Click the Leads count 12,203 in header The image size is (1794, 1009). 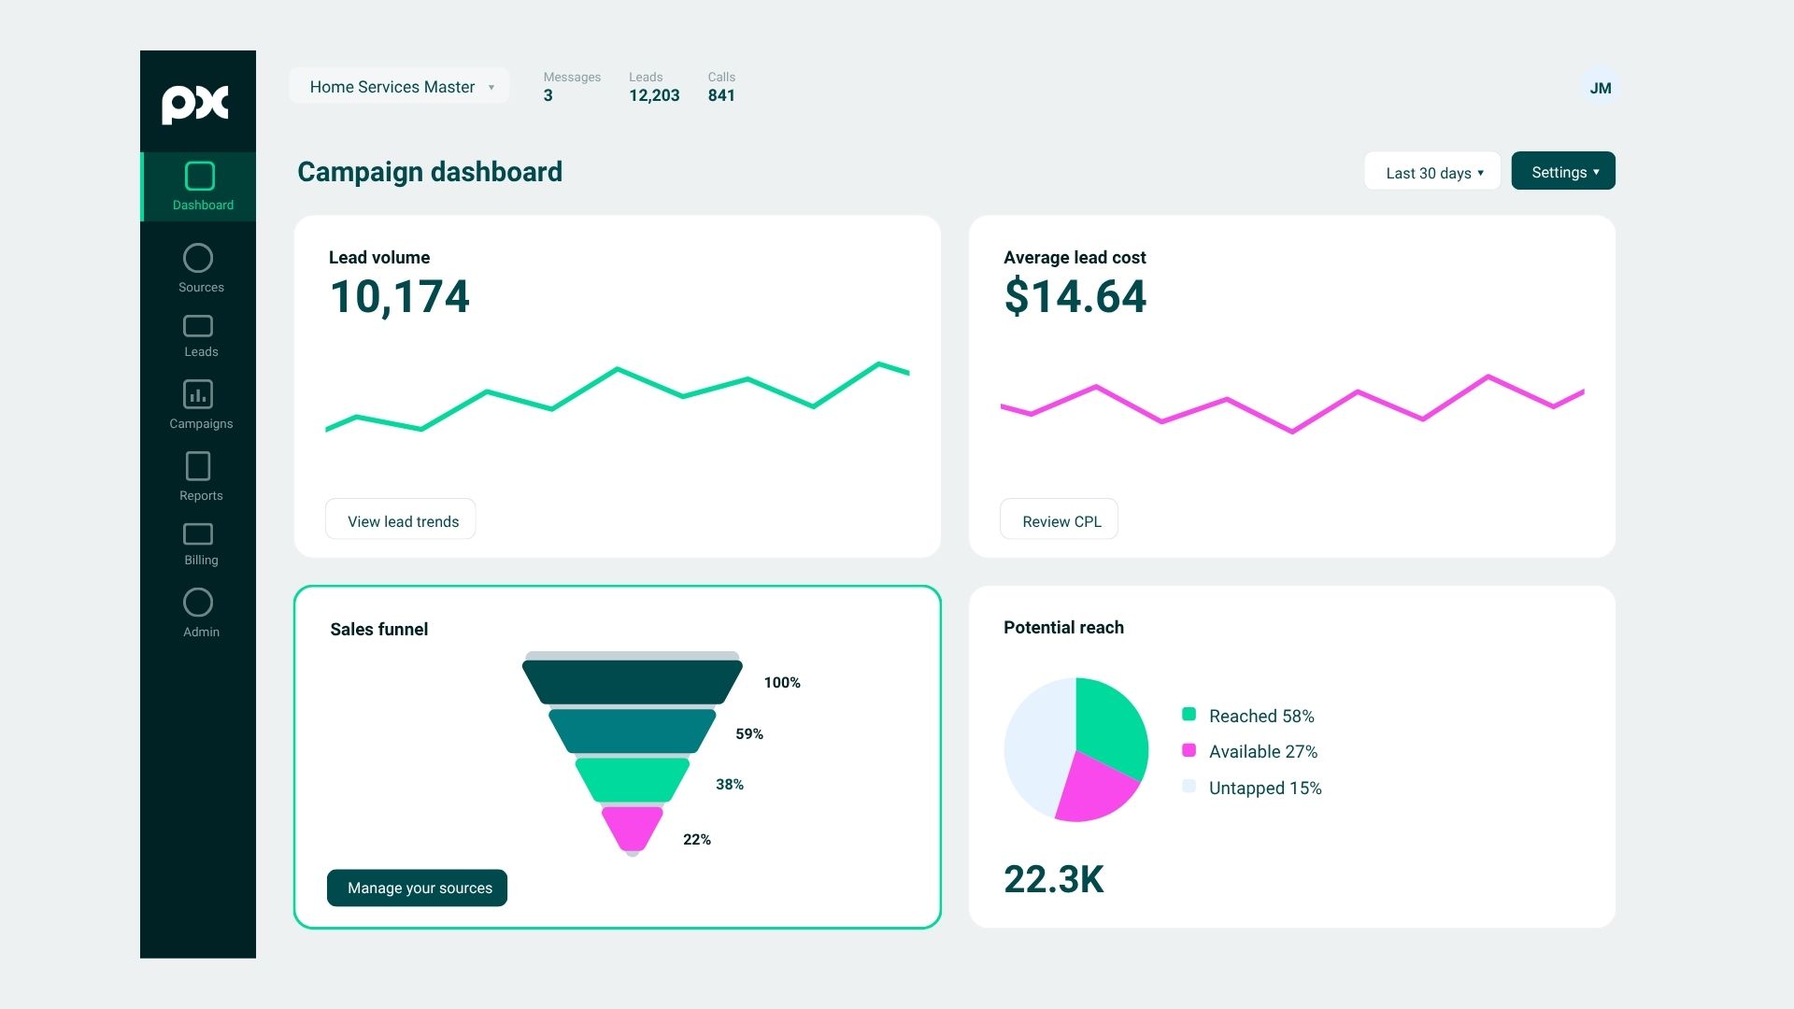(x=654, y=95)
